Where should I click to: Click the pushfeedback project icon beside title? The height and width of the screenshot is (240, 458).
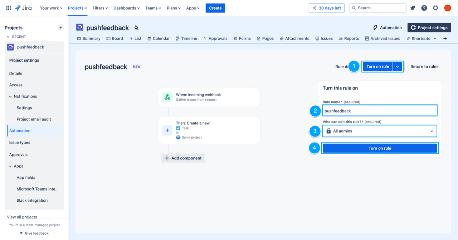[x=79, y=27]
